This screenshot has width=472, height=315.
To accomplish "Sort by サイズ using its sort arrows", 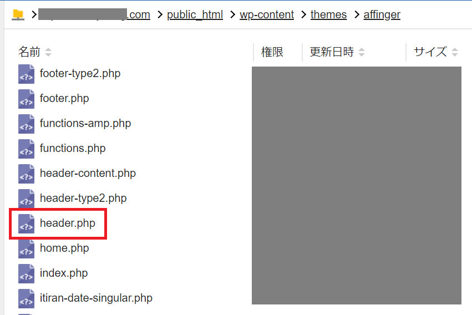I will click(x=455, y=52).
